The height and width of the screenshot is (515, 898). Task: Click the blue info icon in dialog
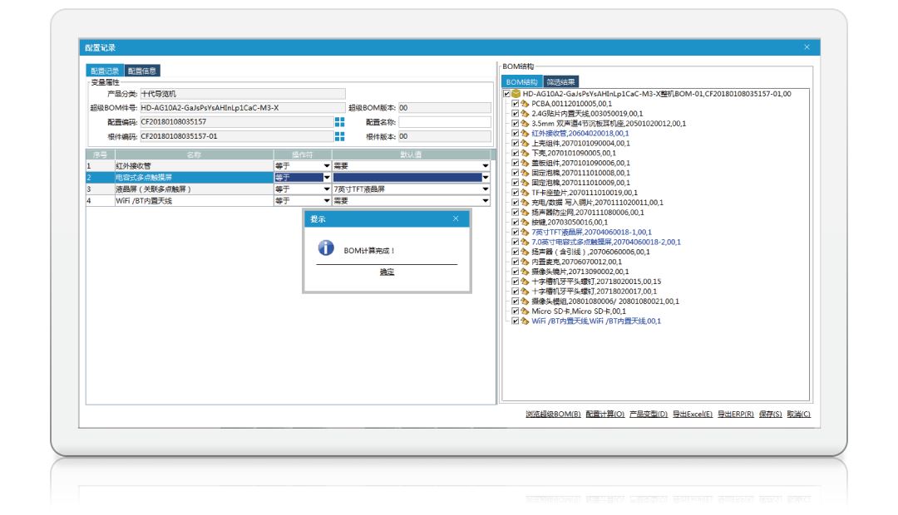(327, 248)
